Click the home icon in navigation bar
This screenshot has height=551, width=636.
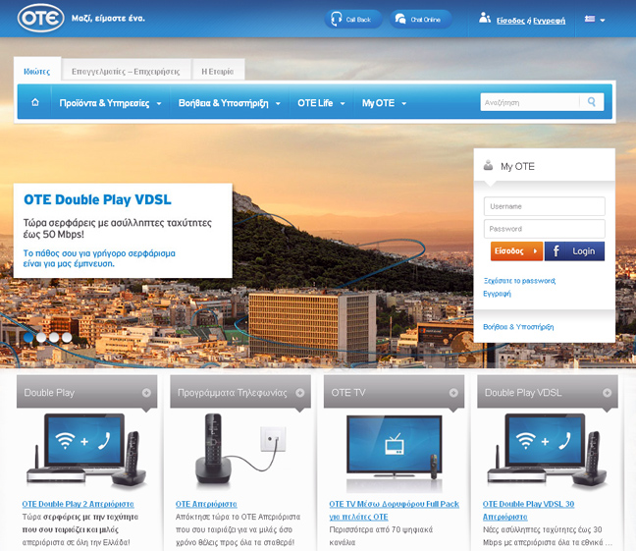(35, 102)
